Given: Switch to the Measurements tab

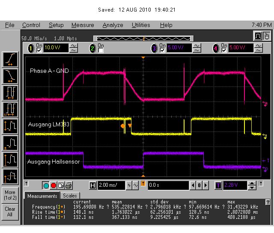Looking at the screenshot, I should tap(42, 196).
